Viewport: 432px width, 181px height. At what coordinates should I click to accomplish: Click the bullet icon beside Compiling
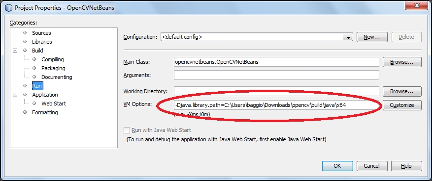coord(34,59)
